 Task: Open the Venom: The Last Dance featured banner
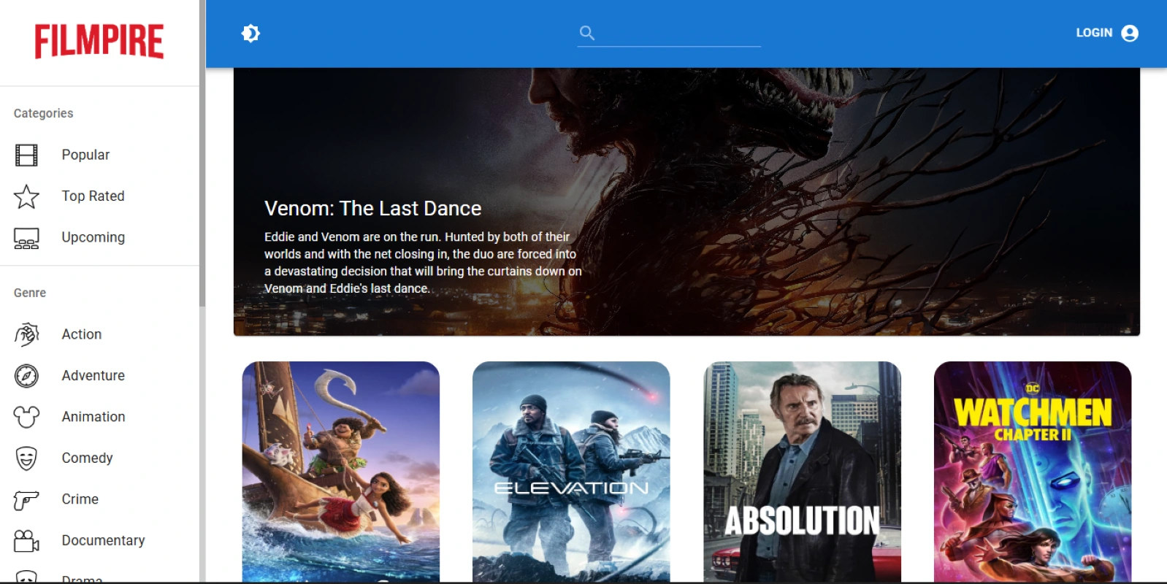(x=686, y=202)
